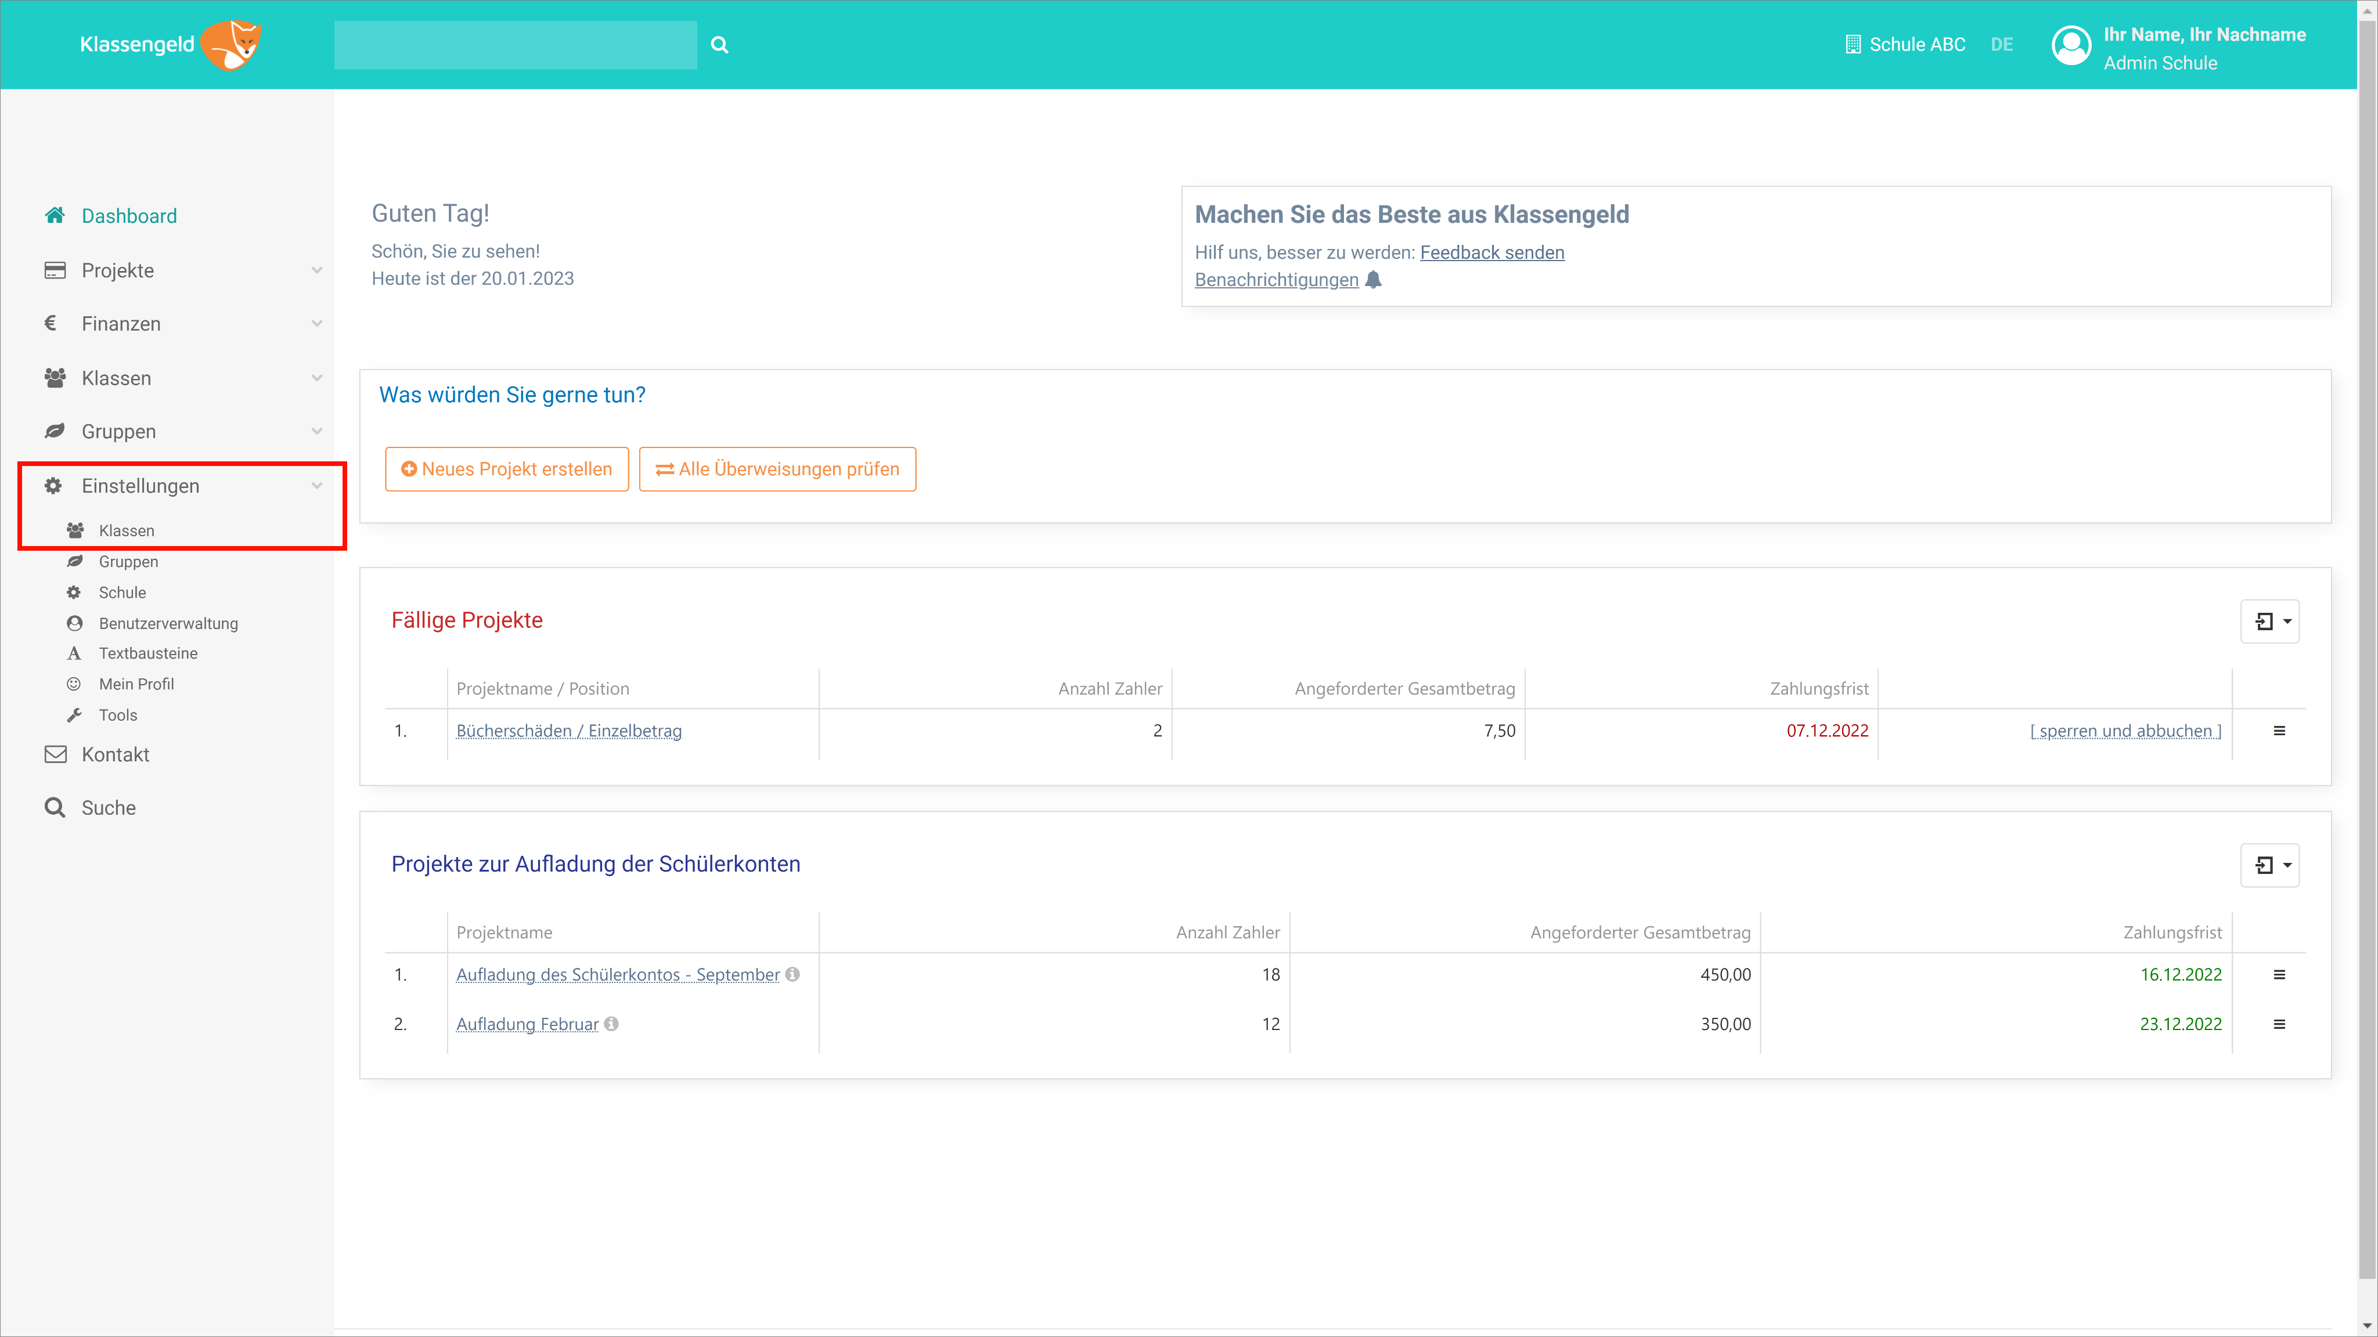Click the Gruppen leaf icon under Einstellungen
Viewport: 2378px width, 1337px height.
click(x=75, y=561)
